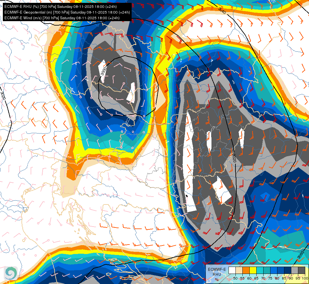Click the light gray 90-95 legend swatch
309x284 pixels.
(x=294, y=270)
